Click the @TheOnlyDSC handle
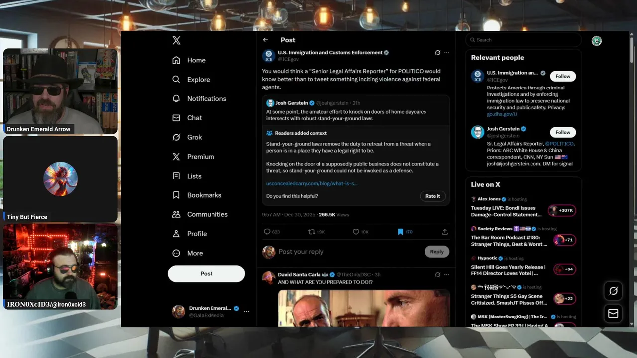 [x=354, y=275]
